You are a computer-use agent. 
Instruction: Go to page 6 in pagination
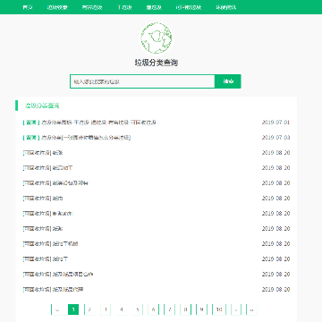click(154, 309)
